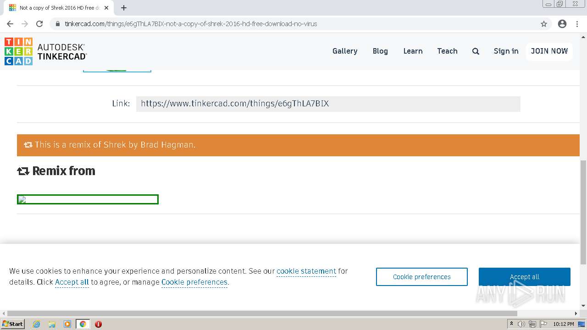View site security lock icon

click(x=58, y=24)
